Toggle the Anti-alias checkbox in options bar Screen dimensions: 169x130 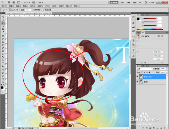(x=33, y=10)
